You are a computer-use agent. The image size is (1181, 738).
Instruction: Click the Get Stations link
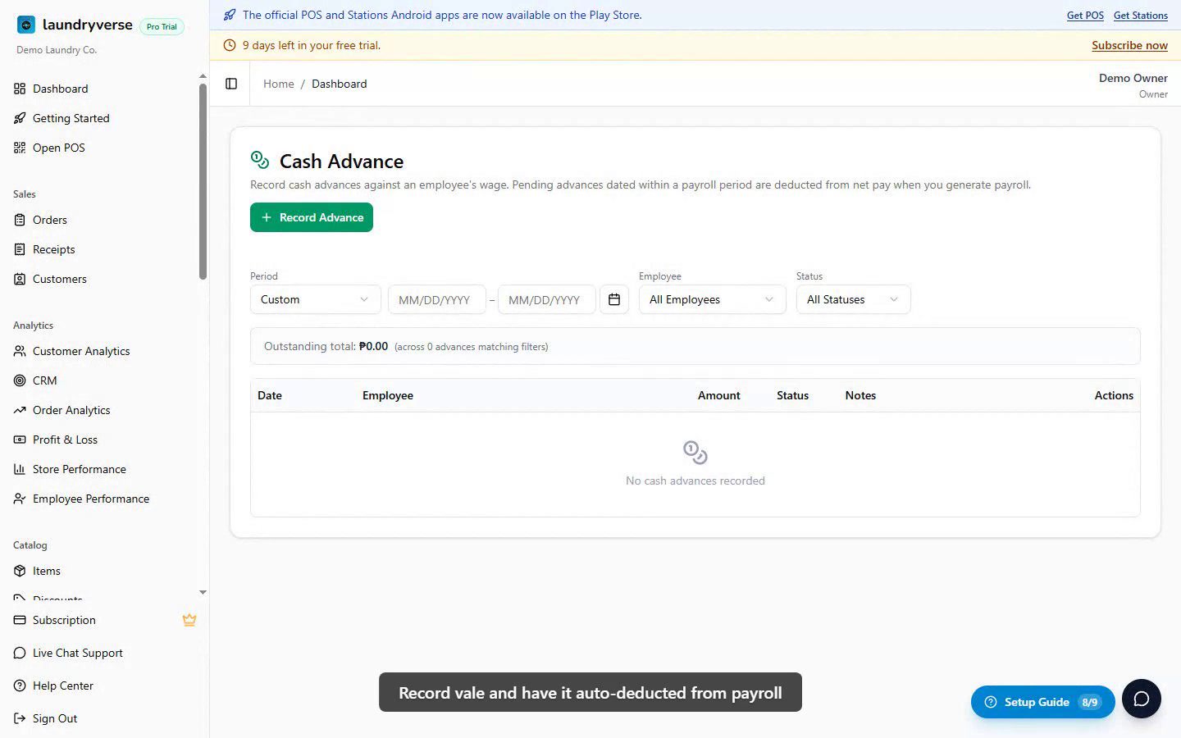pyautogui.click(x=1140, y=16)
